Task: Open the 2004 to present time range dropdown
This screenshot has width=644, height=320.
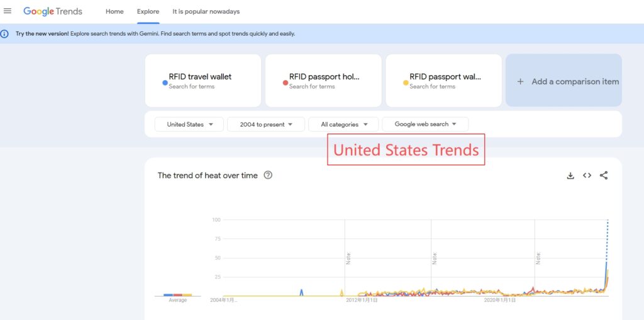Action: coord(266,124)
